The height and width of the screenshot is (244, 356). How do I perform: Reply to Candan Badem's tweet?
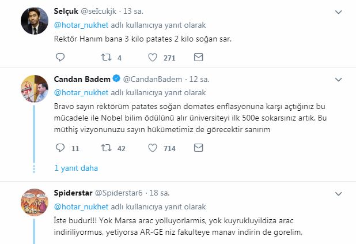60,148
